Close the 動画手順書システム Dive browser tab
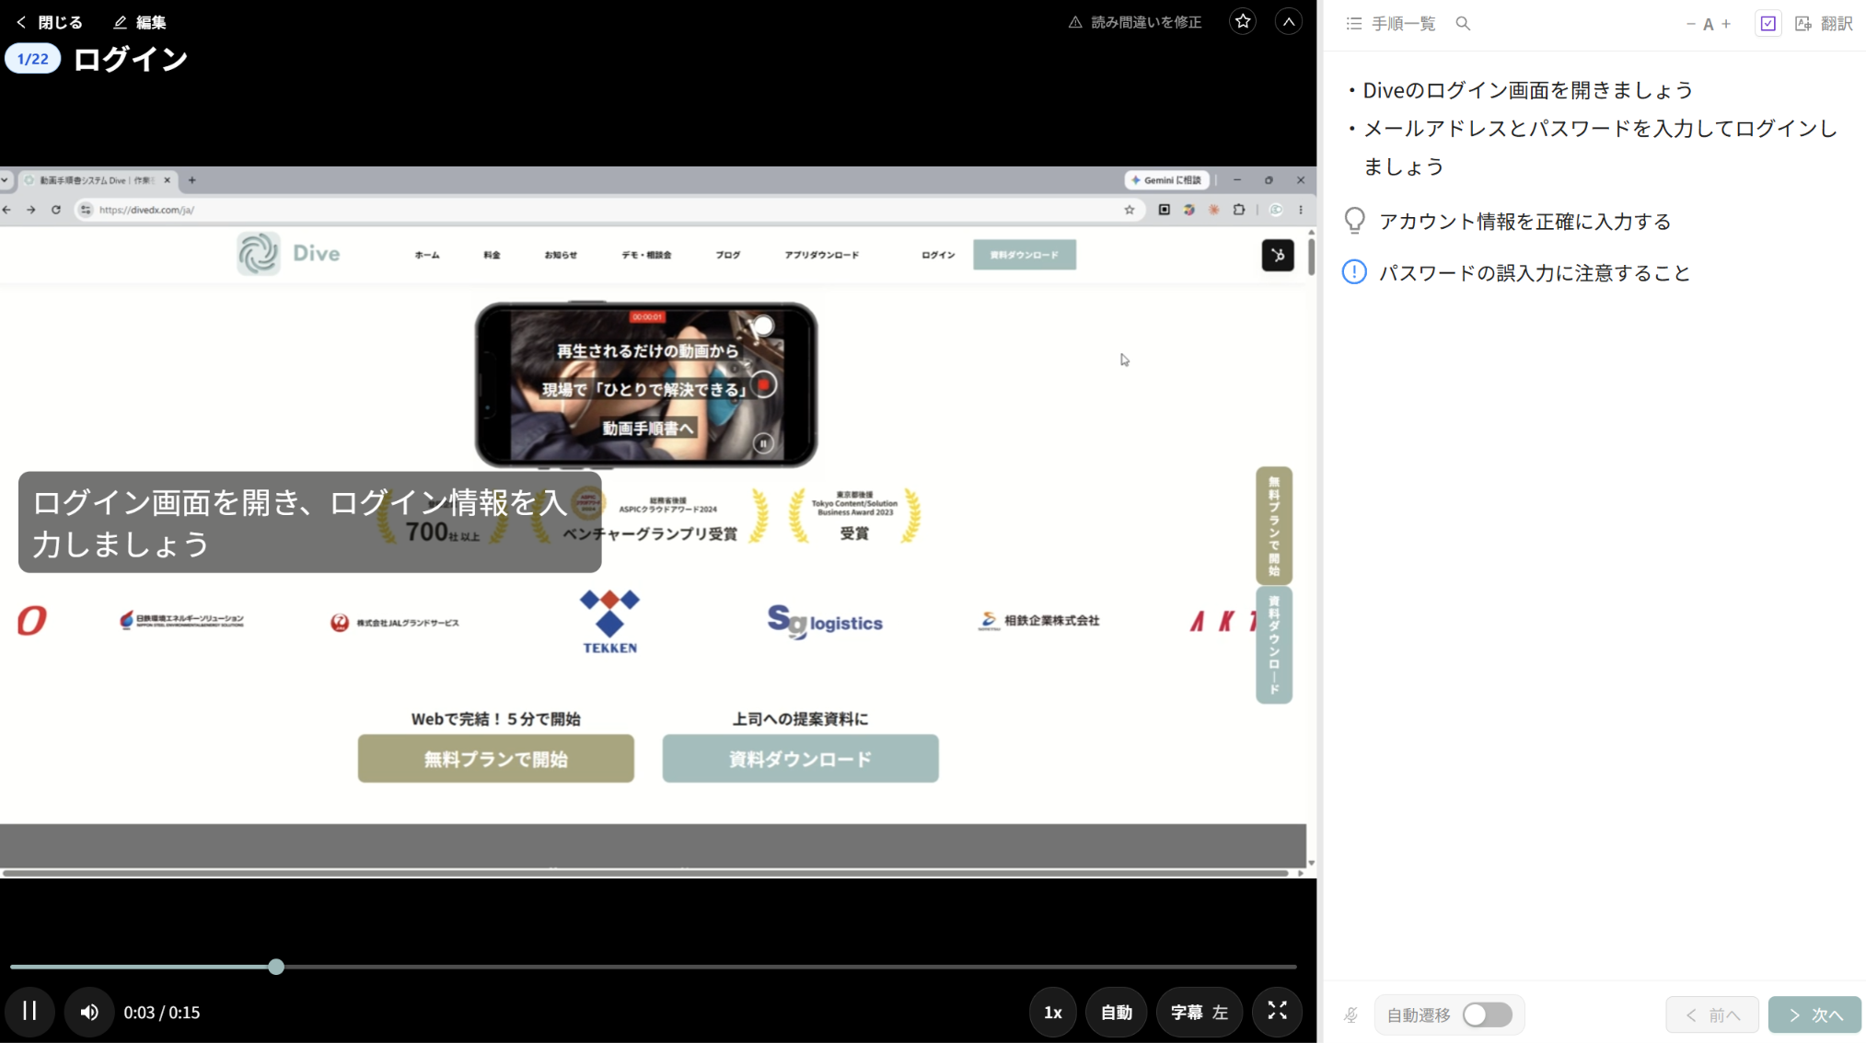This screenshot has height=1043, width=1866. coord(167,180)
